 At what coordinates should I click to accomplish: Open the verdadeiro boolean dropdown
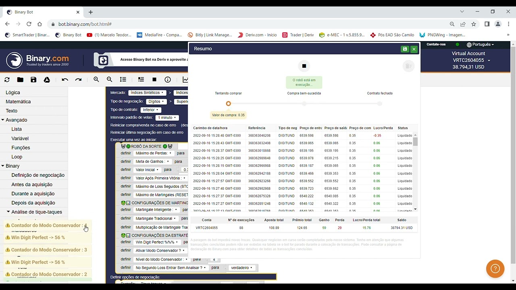242,268
